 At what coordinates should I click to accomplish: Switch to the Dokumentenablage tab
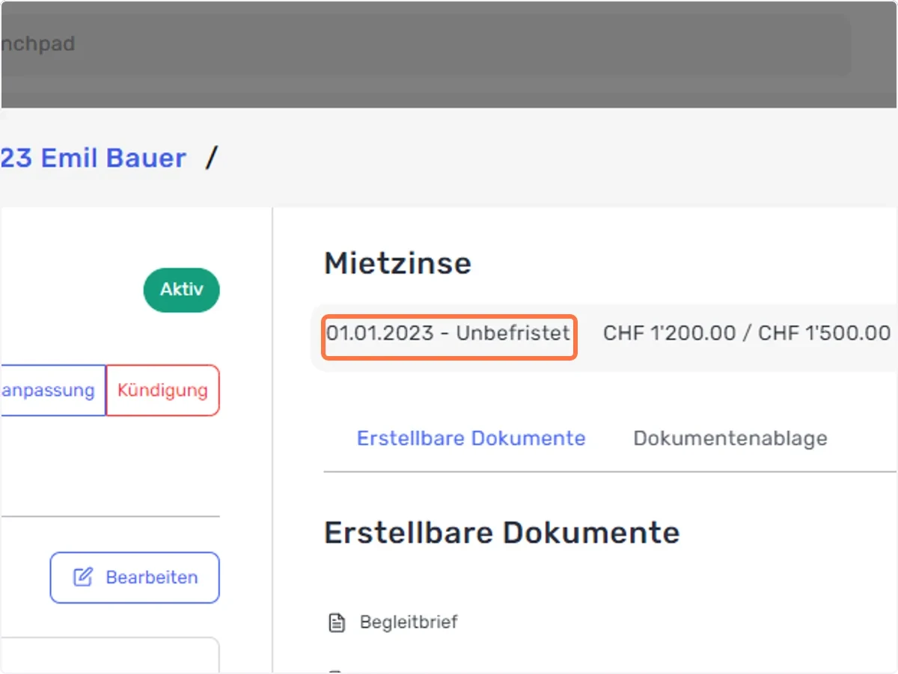click(x=730, y=438)
